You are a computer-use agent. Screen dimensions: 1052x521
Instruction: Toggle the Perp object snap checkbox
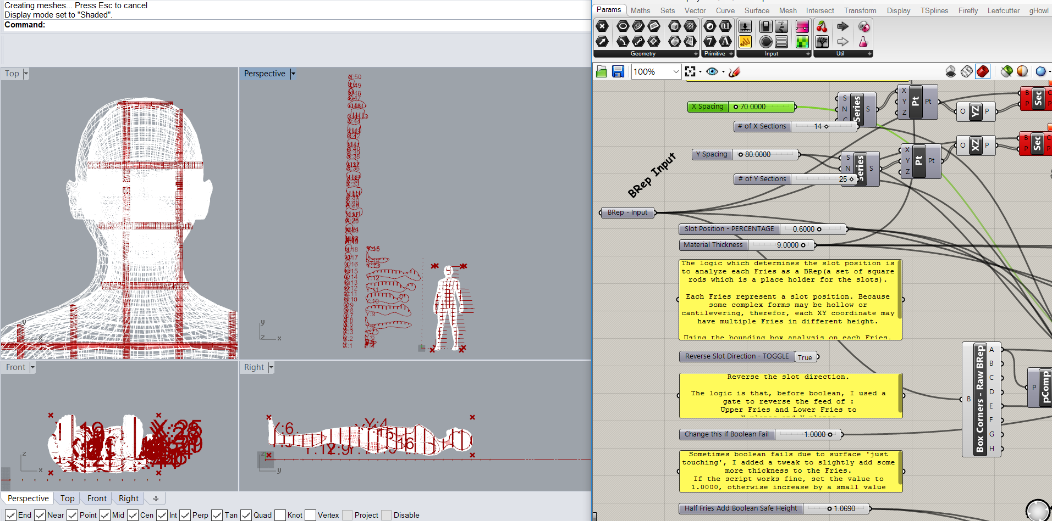tap(185, 515)
